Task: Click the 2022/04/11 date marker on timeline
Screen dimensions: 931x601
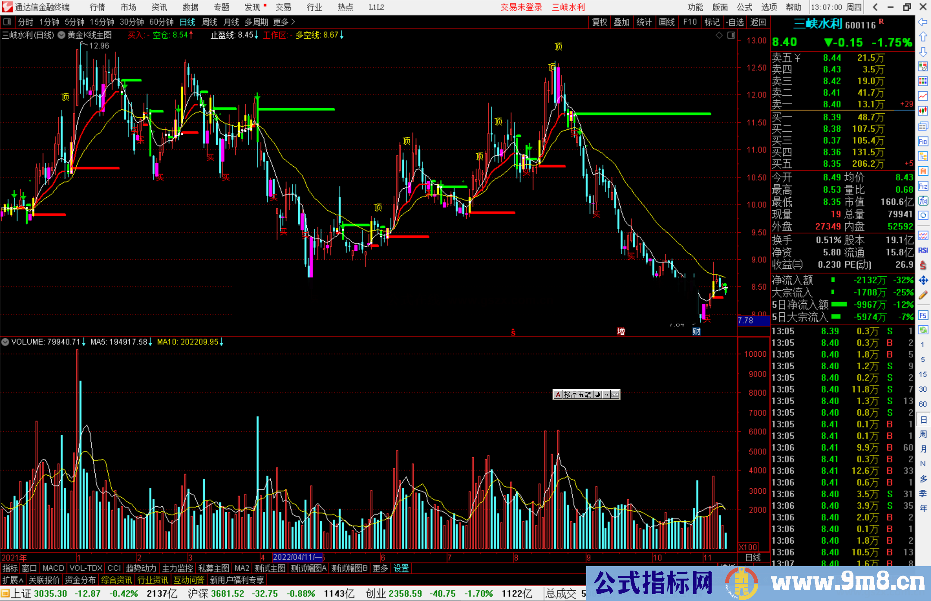Action: point(297,557)
